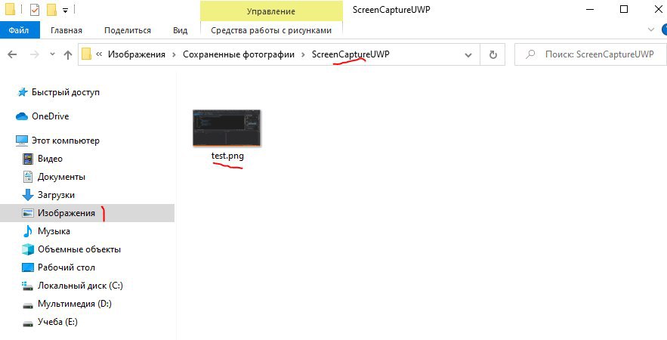Click the properties checkmark icon in title bar
Screen dimensions: 667x340
[35, 11]
